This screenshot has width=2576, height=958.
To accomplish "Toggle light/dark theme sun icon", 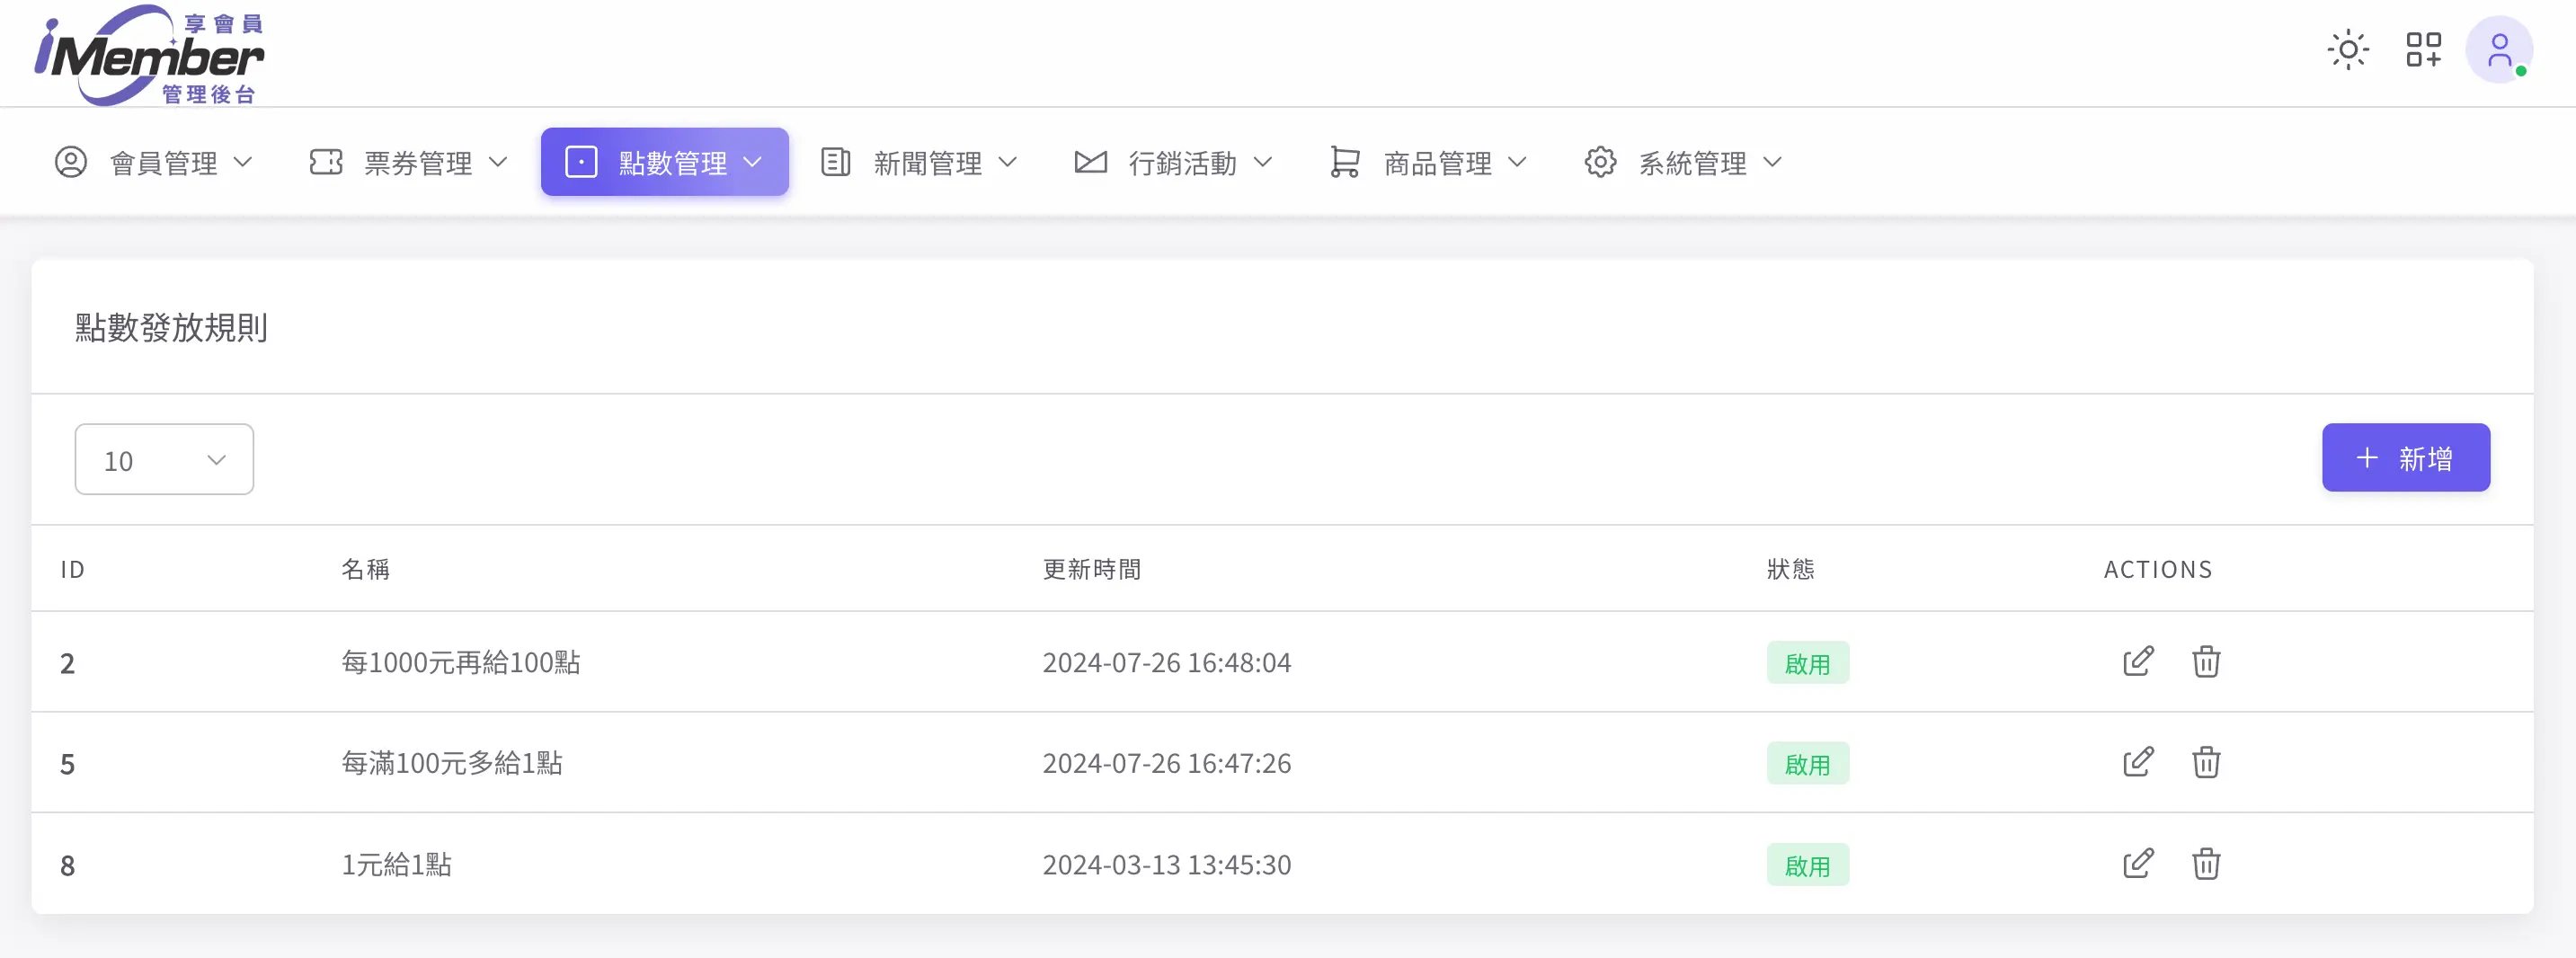I will click(2347, 50).
